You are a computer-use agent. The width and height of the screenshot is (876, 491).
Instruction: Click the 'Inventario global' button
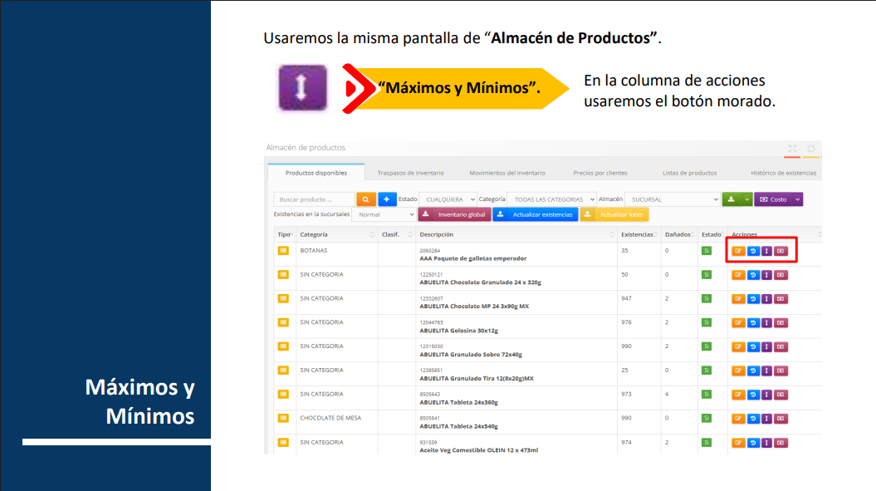pyautogui.click(x=453, y=214)
